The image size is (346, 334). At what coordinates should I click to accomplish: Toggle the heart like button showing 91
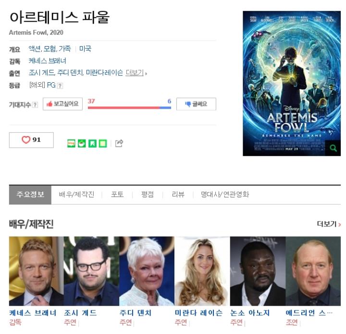click(x=31, y=140)
